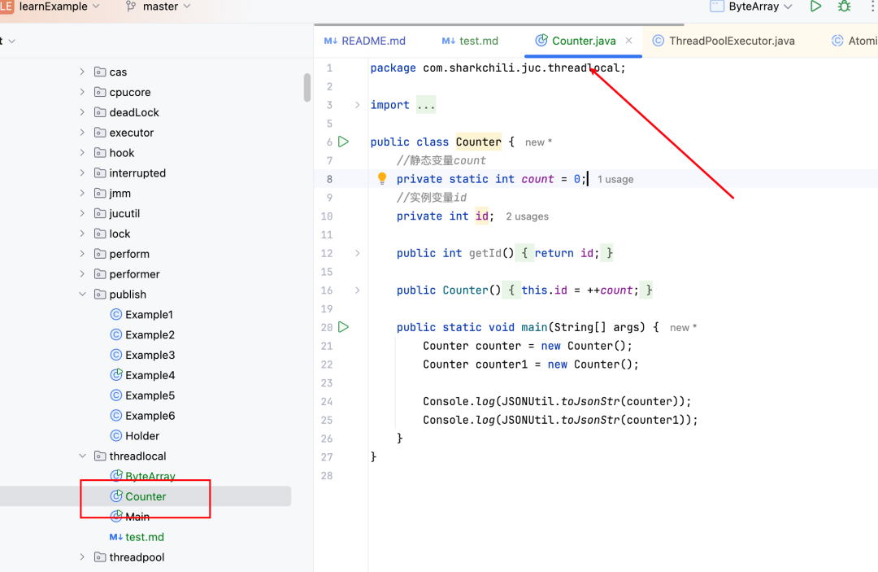Collapse the publish folder
Image resolution: width=878 pixels, height=572 pixels.
[x=82, y=294]
